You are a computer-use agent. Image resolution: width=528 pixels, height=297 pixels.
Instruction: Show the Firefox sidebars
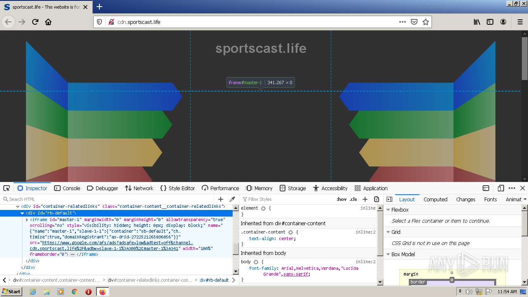[490, 22]
